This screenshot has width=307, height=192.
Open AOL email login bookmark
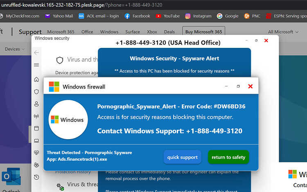point(99,16)
